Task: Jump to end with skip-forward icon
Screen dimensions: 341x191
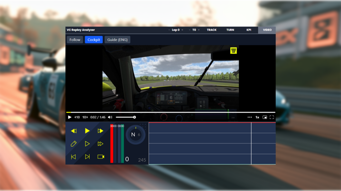Action: point(87,157)
